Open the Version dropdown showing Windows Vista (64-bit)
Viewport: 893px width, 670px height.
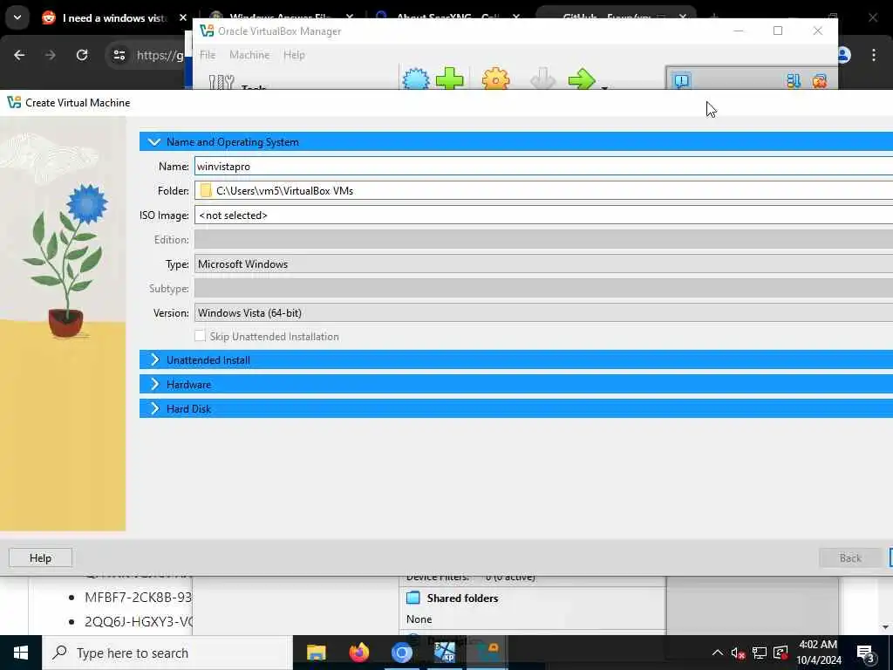(x=543, y=313)
